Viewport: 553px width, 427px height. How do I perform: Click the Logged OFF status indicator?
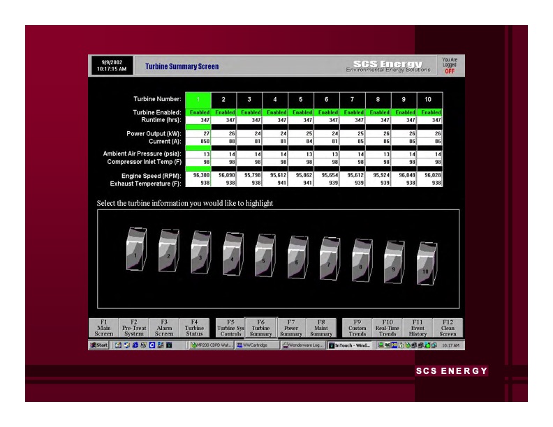450,66
